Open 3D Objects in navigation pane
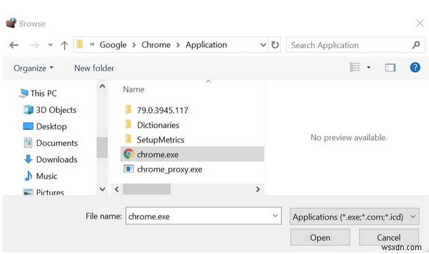The width and height of the screenshot is (429, 254). pyautogui.click(x=50, y=110)
